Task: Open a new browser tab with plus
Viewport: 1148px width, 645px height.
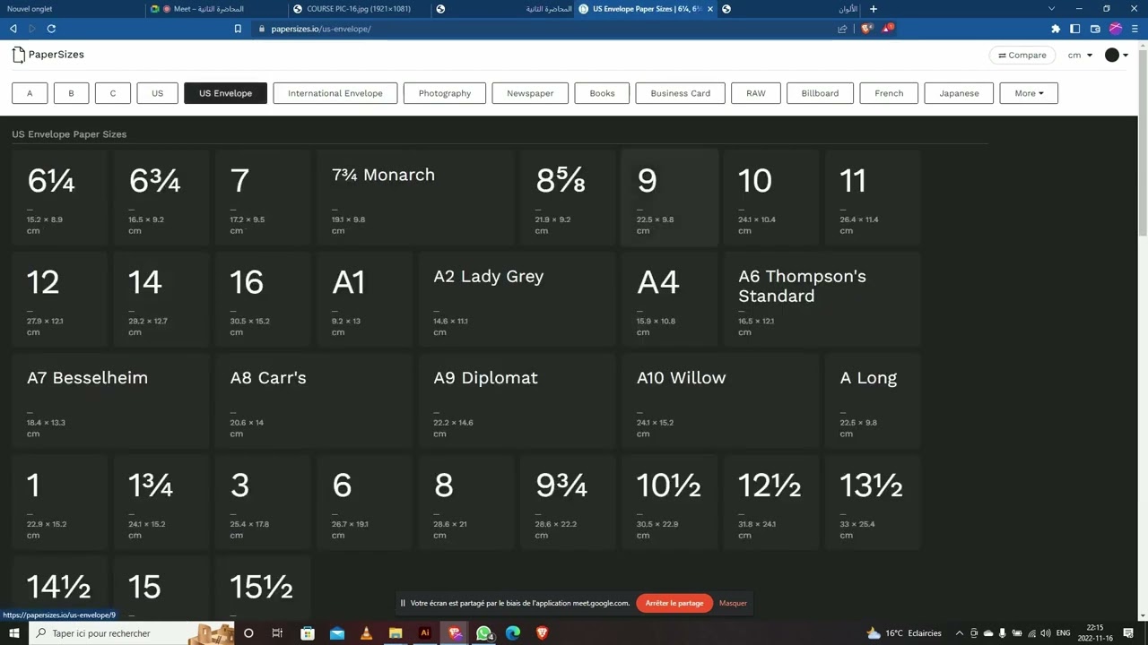Action: pyautogui.click(x=873, y=9)
